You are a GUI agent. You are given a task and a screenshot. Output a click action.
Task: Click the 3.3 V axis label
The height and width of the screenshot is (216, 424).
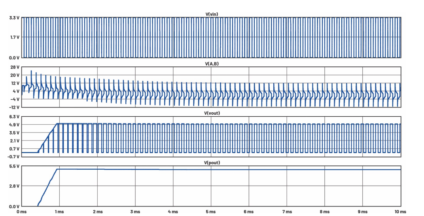[x=15, y=18]
